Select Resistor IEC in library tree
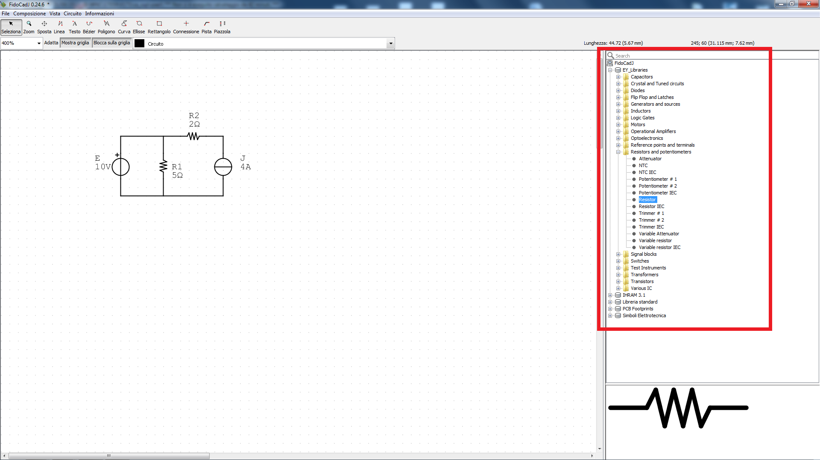 click(x=651, y=207)
